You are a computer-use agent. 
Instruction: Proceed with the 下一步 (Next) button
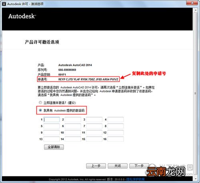click(139, 166)
